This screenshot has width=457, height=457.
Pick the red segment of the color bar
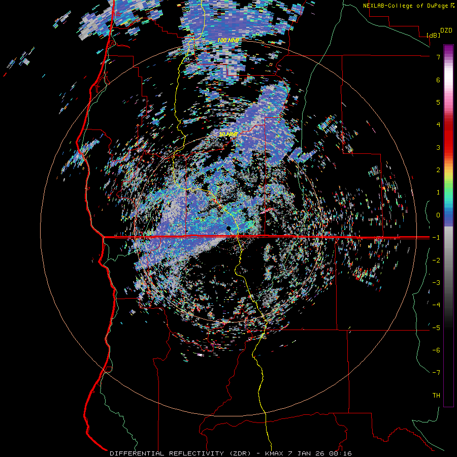448,137
